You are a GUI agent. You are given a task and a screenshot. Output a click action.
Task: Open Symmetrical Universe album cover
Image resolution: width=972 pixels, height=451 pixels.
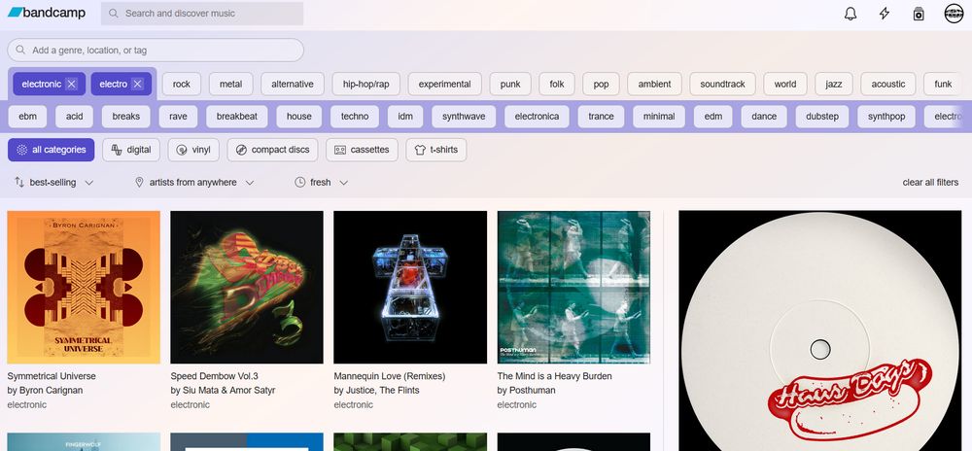point(84,287)
